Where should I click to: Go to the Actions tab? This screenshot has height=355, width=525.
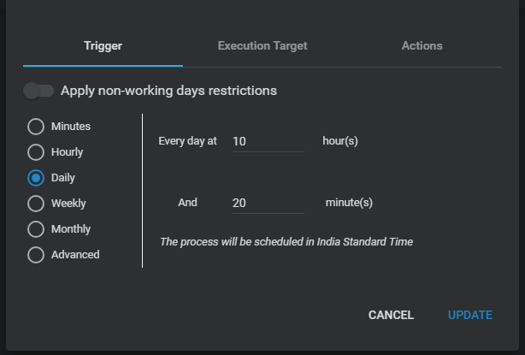(422, 45)
